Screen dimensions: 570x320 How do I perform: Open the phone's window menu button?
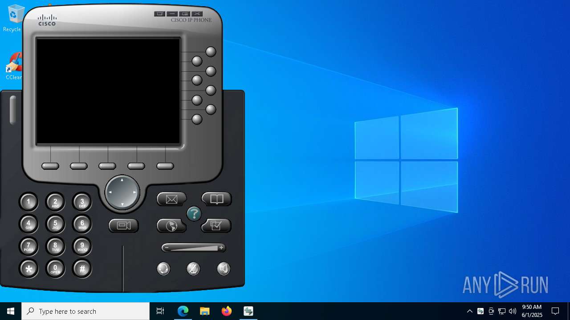[x=159, y=14]
